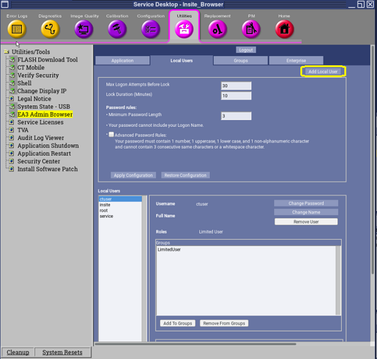Enable Advanced Password Rules checkbox

[x=111, y=134]
